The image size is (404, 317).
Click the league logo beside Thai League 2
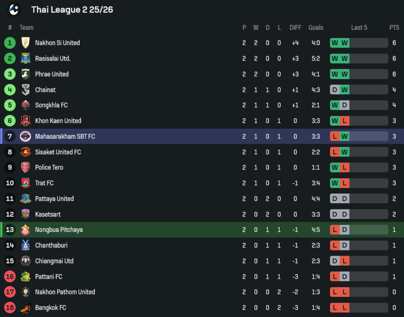pyautogui.click(x=14, y=10)
